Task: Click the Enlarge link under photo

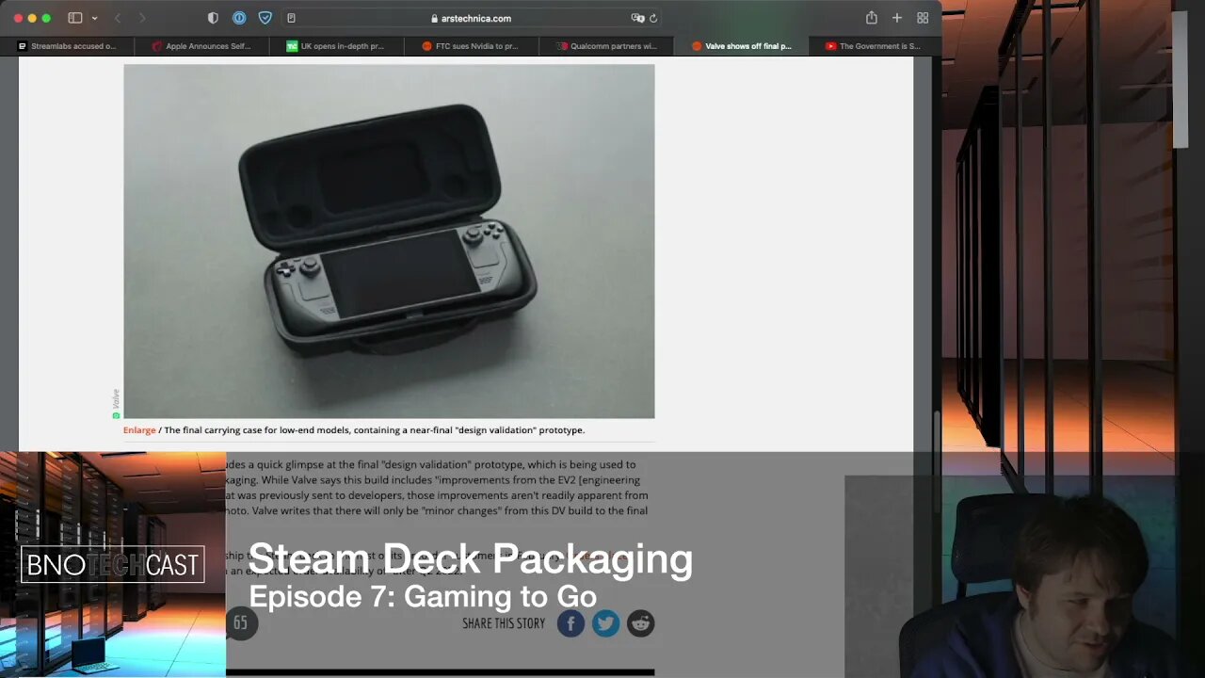Action: pos(139,430)
